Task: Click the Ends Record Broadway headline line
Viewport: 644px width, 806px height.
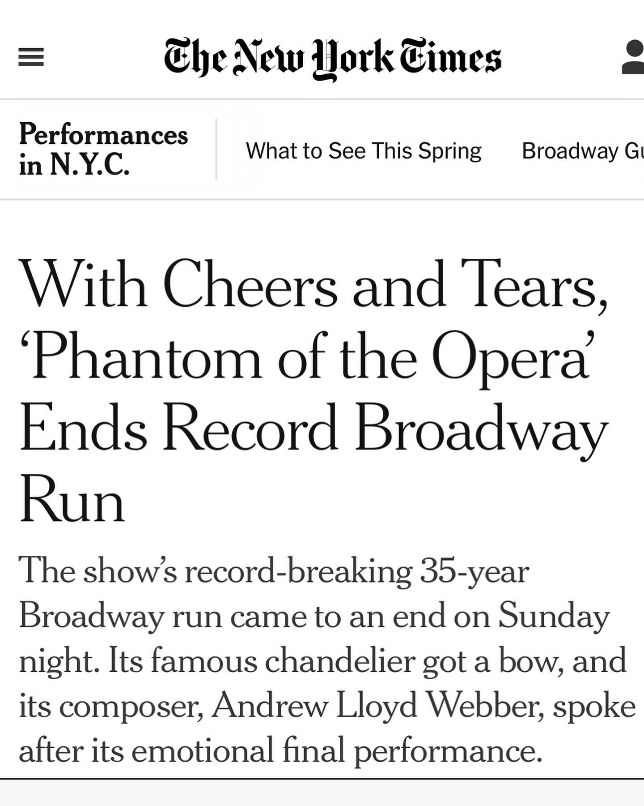Action: [x=314, y=428]
